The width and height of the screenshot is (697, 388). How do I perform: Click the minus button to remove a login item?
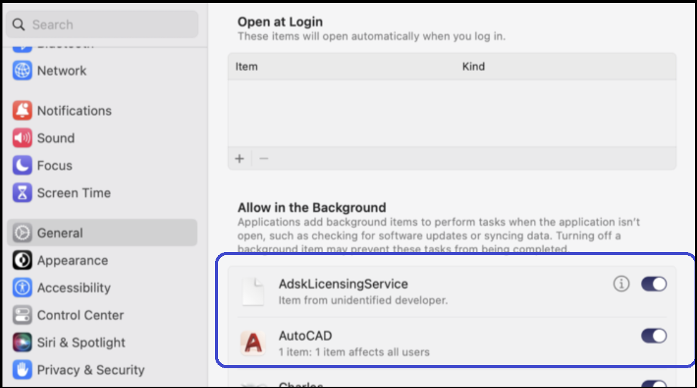click(x=263, y=158)
